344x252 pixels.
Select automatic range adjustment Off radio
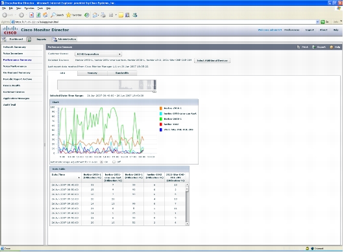[x=114, y=162]
